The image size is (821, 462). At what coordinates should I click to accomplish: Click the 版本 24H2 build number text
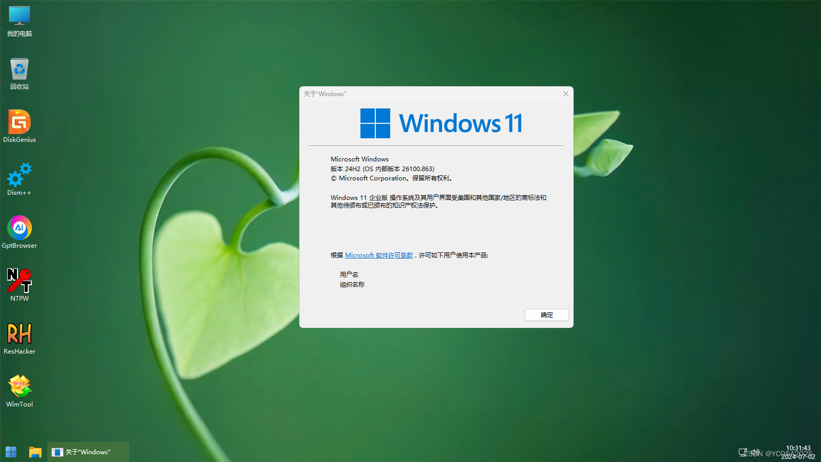(383, 169)
